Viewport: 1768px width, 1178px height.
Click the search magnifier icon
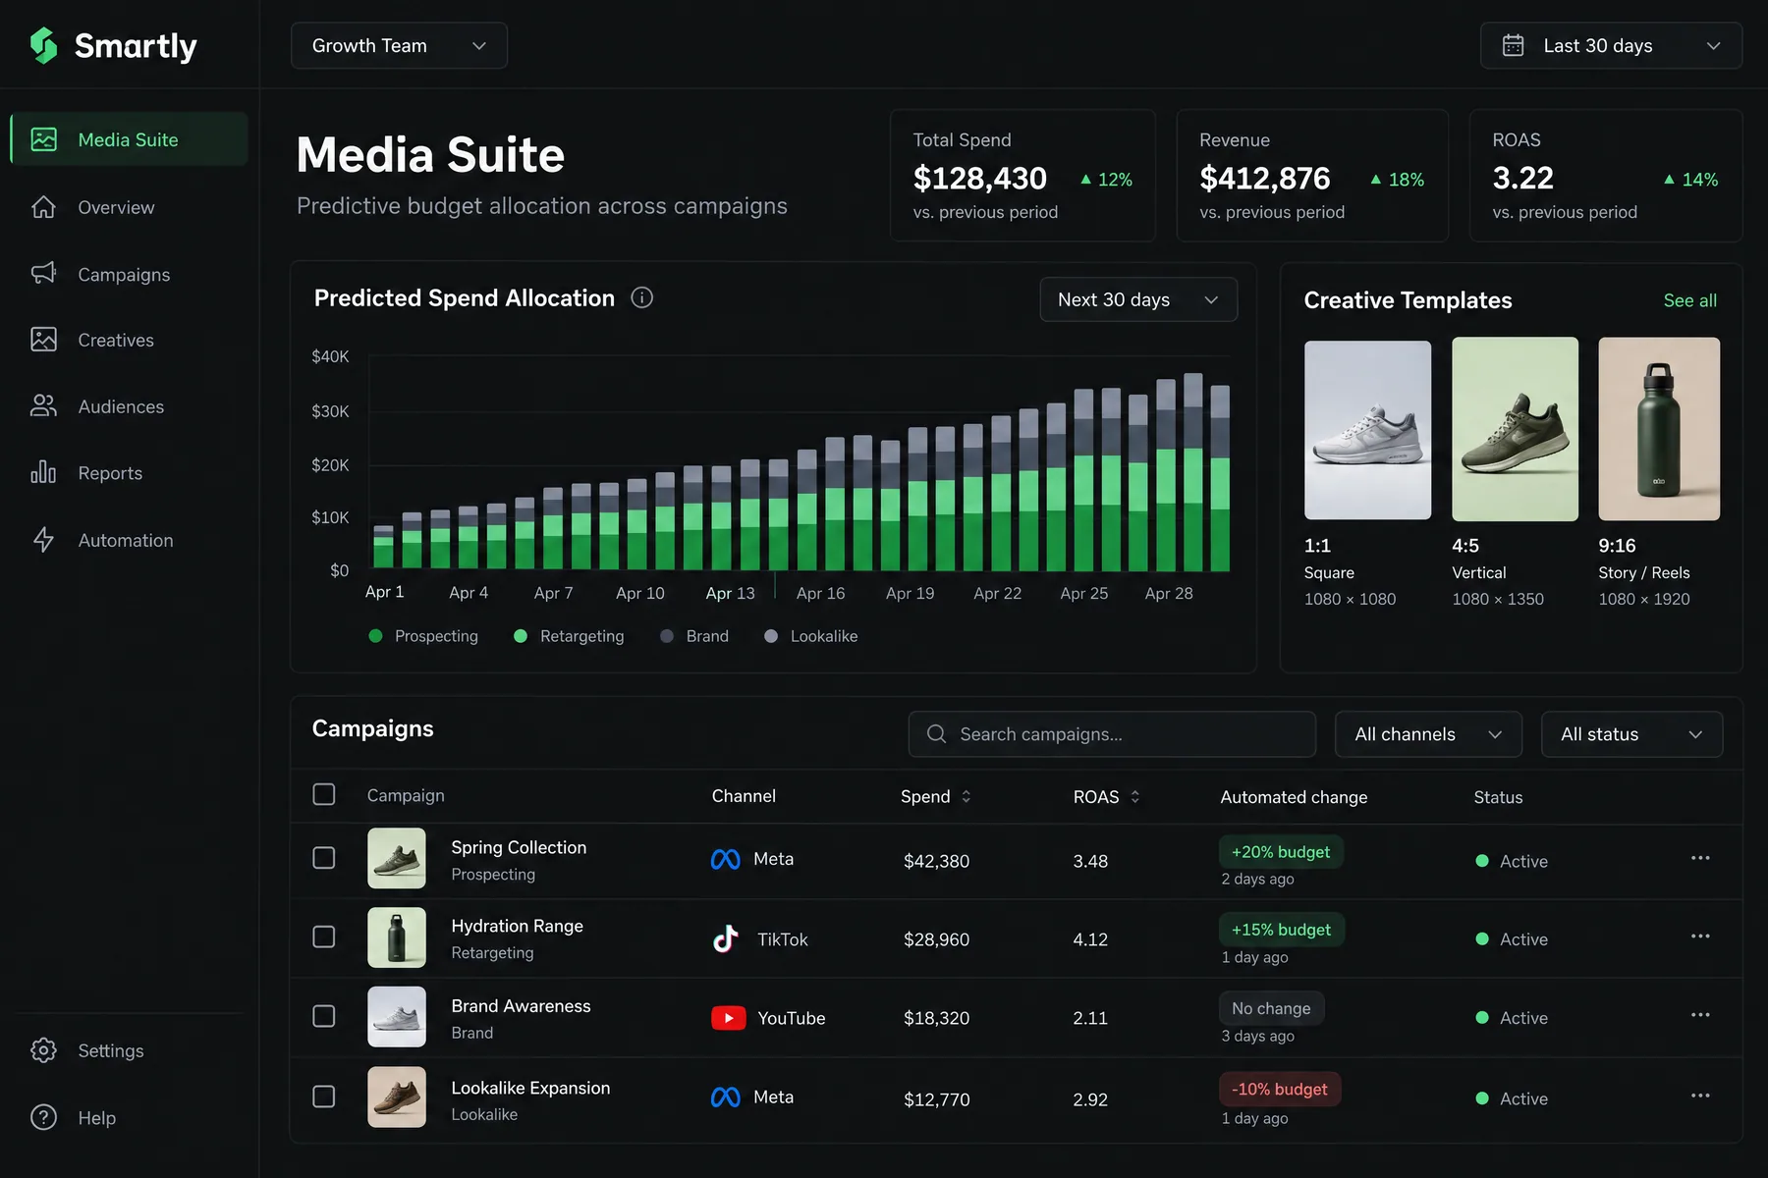coord(936,734)
